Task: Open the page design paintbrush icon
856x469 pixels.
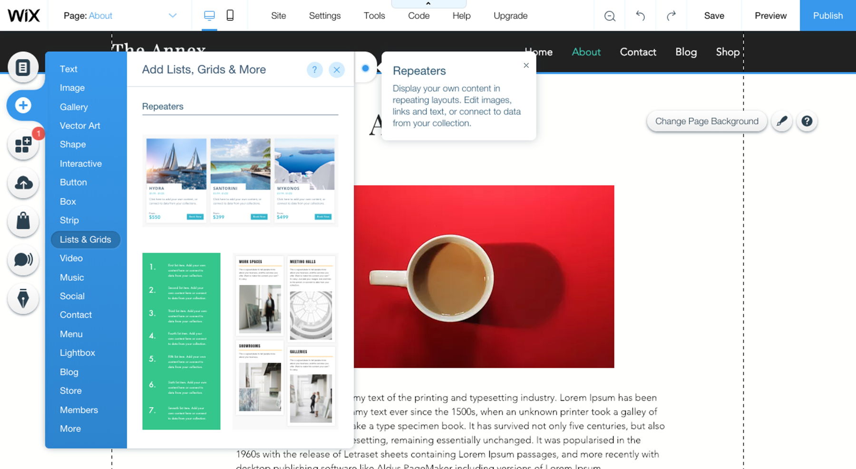Action: (x=782, y=122)
